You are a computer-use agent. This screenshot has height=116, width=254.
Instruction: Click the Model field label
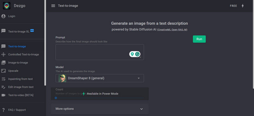pos(60,67)
